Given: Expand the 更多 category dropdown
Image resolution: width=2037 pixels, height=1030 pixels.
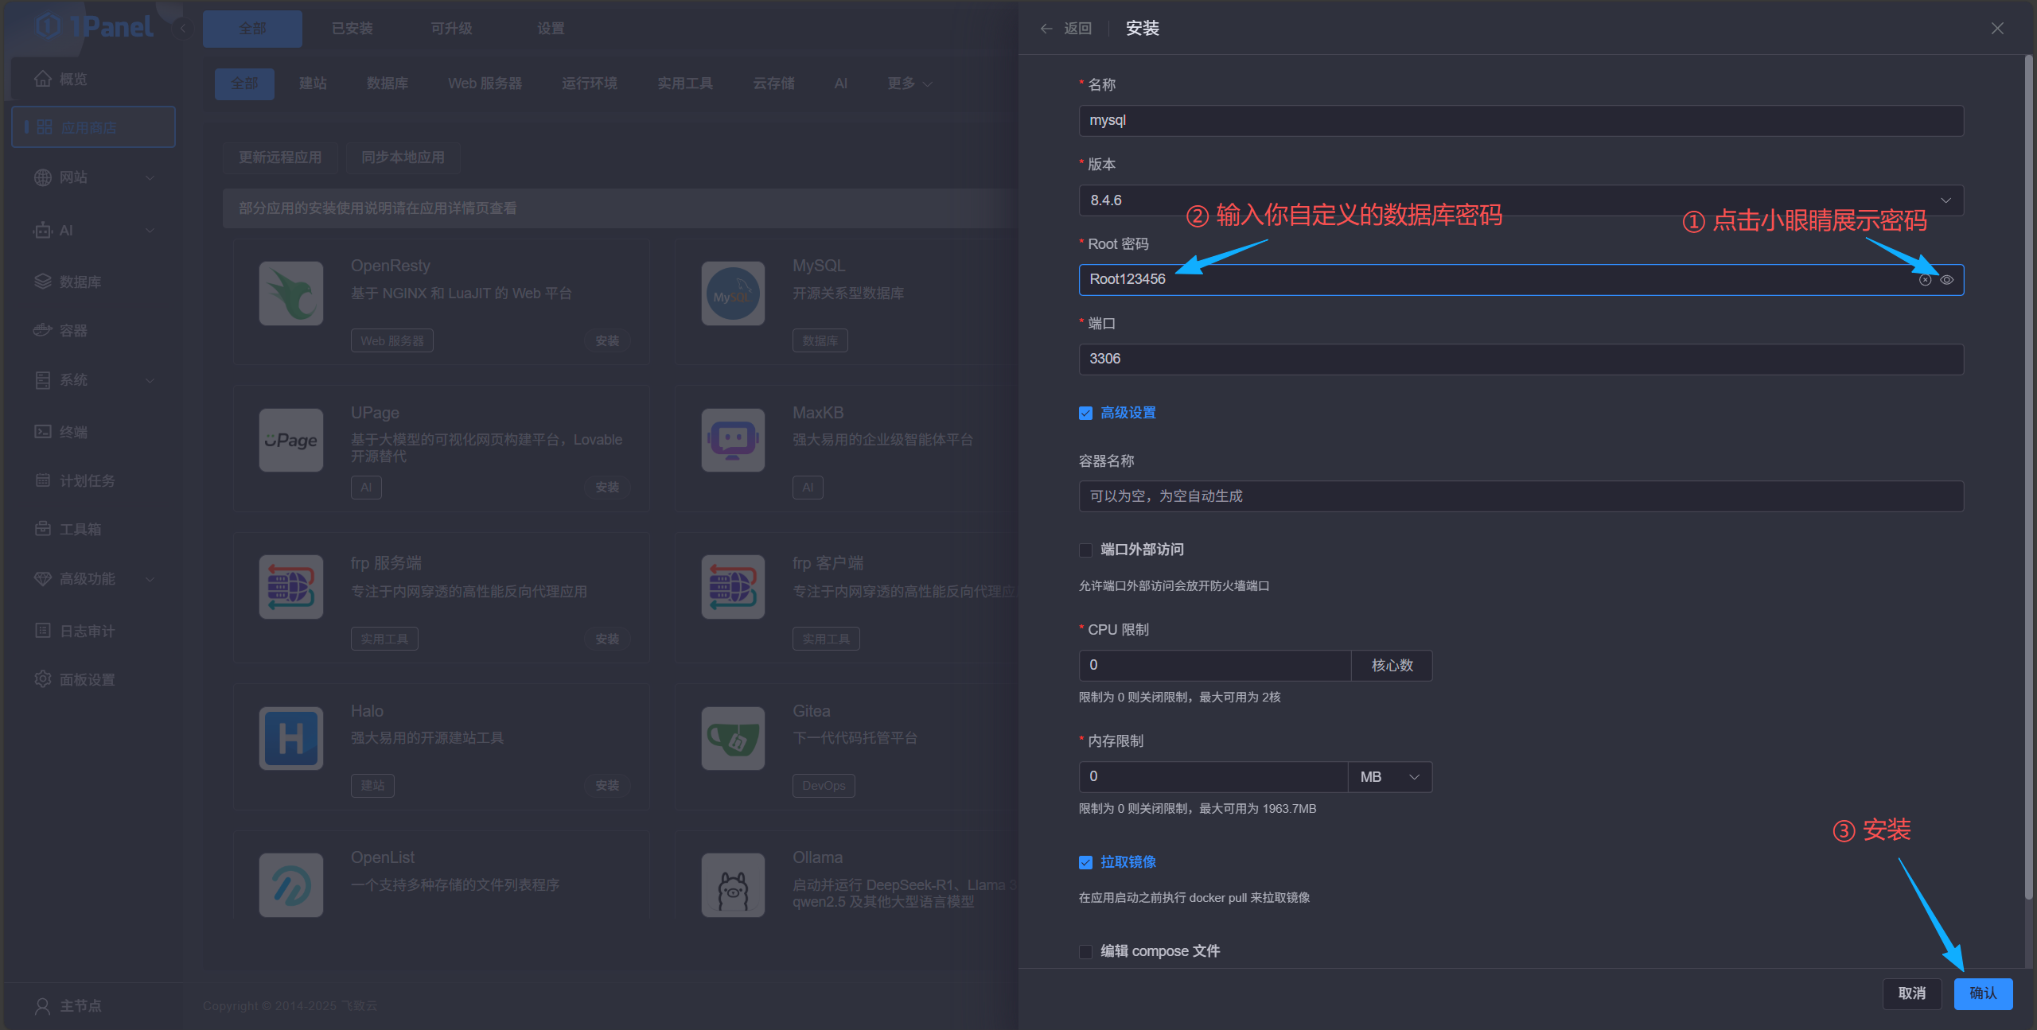Looking at the screenshot, I should 909,84.
